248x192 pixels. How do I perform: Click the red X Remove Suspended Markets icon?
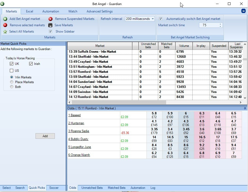click(x=50, y=19)
